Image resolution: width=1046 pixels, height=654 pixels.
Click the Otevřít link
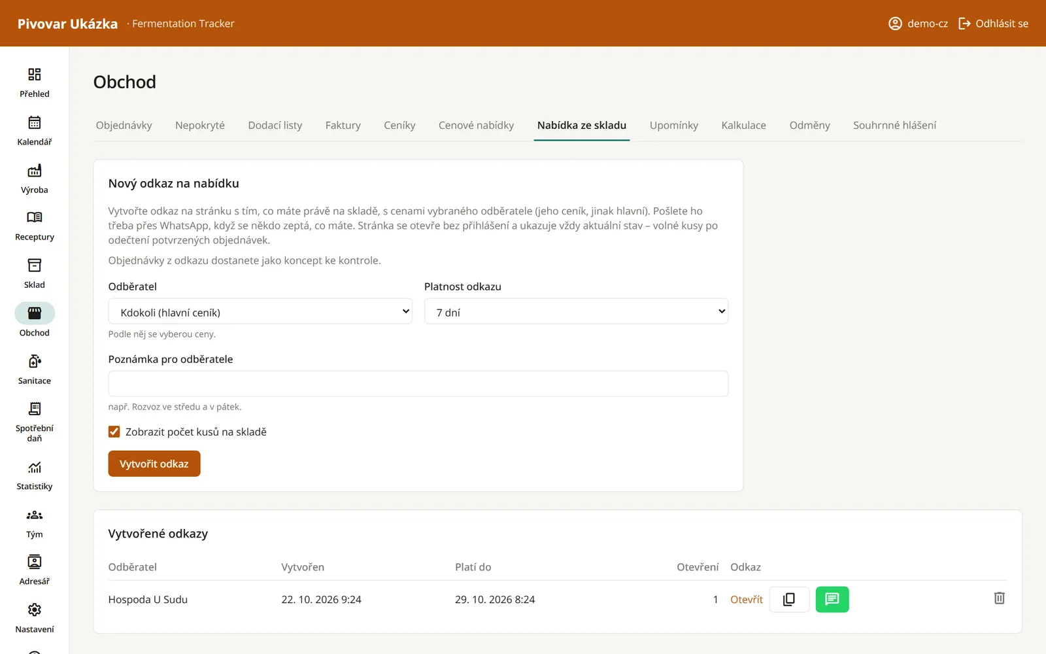(747, 600)
